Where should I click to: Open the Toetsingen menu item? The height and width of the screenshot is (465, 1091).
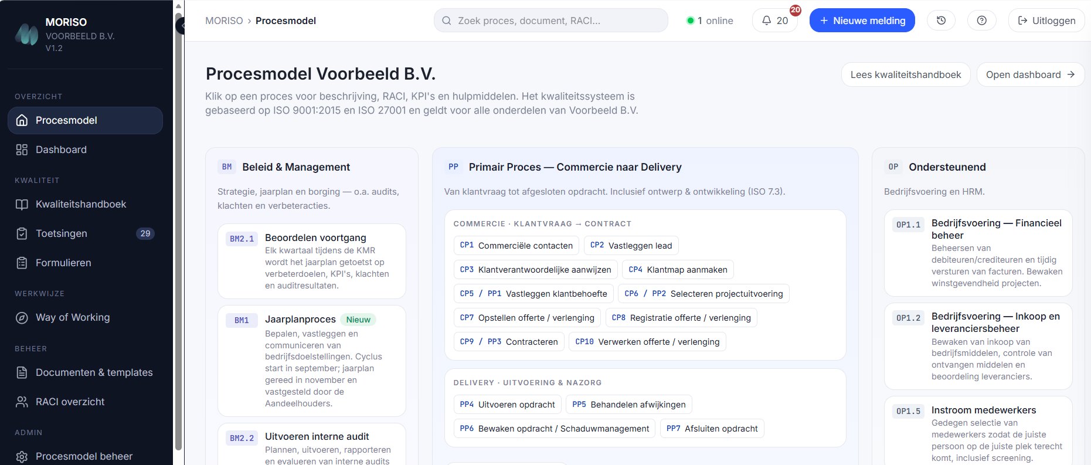tap(85, 233)
